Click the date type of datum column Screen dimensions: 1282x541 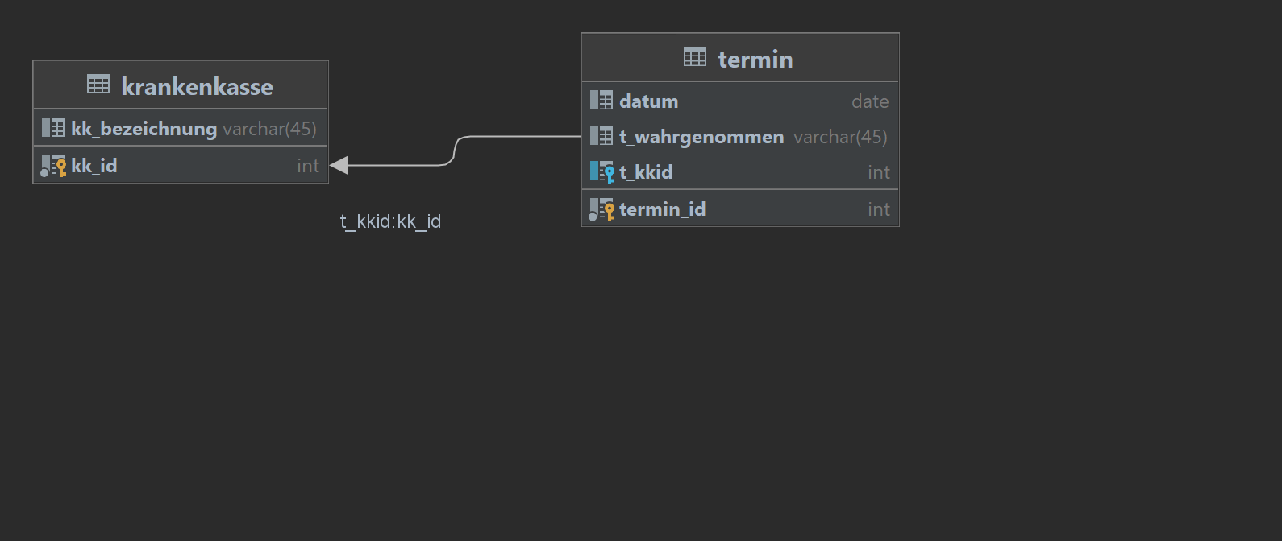click(x=870, y=101)
